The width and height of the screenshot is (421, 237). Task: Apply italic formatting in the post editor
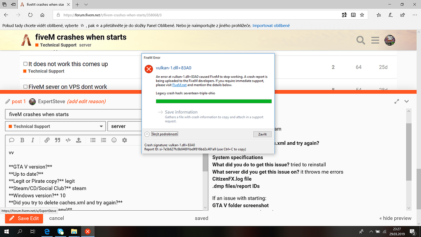click(32, 140)
